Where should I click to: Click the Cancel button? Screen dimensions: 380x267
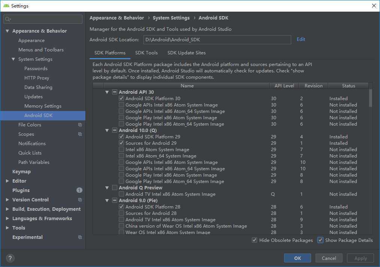(329, 258)
